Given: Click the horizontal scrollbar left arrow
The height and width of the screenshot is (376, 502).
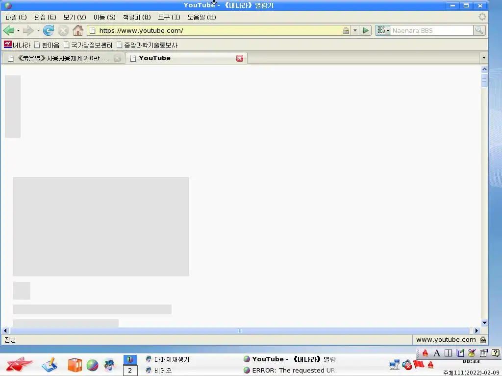Looking at the screenshot, I should coord(5,330).
